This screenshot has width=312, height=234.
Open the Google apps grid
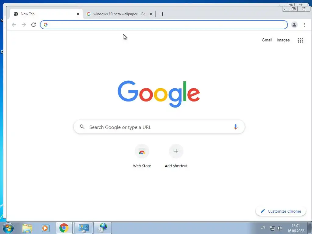pos(300,40)
